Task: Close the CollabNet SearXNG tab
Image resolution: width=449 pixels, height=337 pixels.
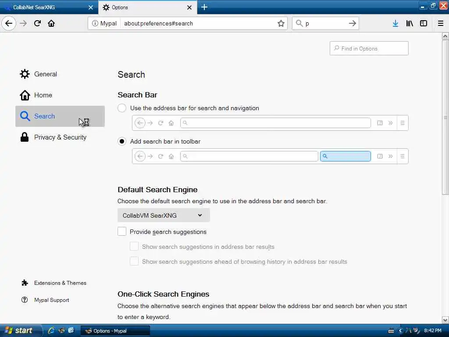Action: coord(91,7)
